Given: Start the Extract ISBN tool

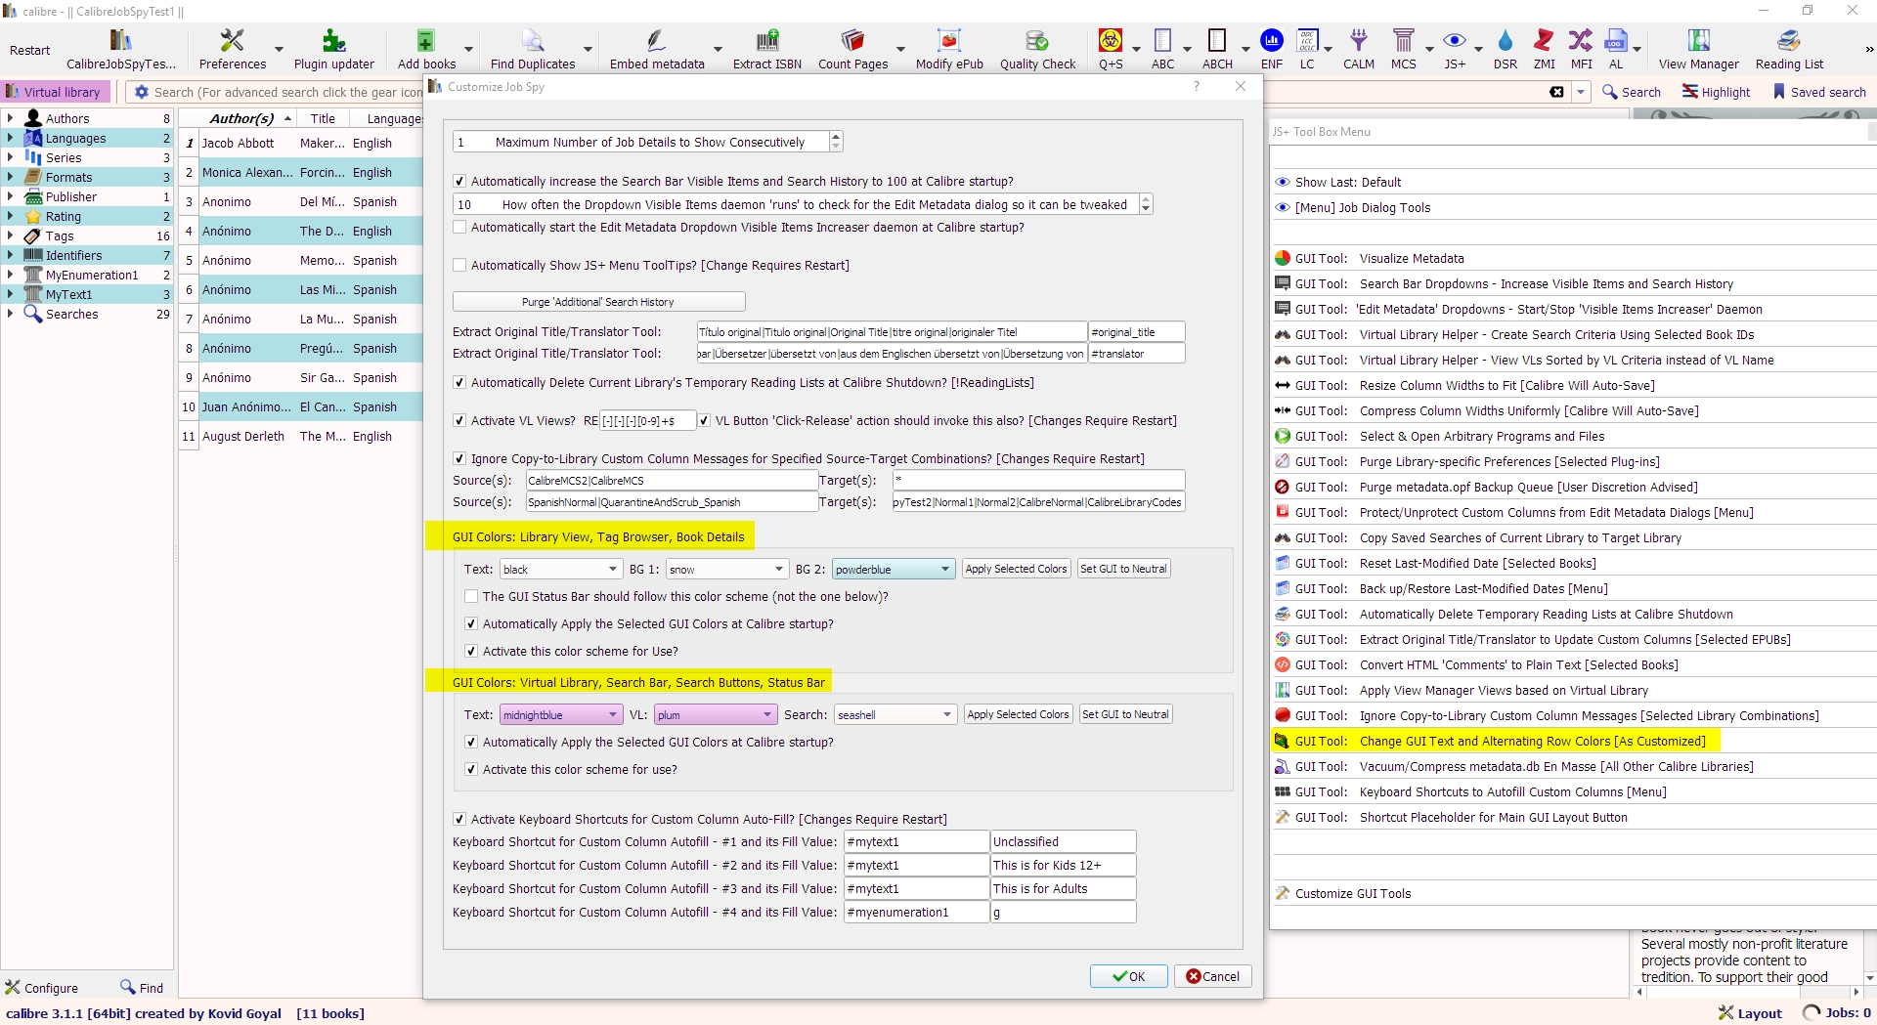Looking at the screenshot, I should (767, 49).
